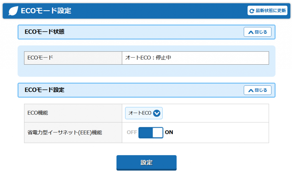Click the circular refresh arrow icon
The width and height of the screenshot is (292, 173).
coord(252,11)
